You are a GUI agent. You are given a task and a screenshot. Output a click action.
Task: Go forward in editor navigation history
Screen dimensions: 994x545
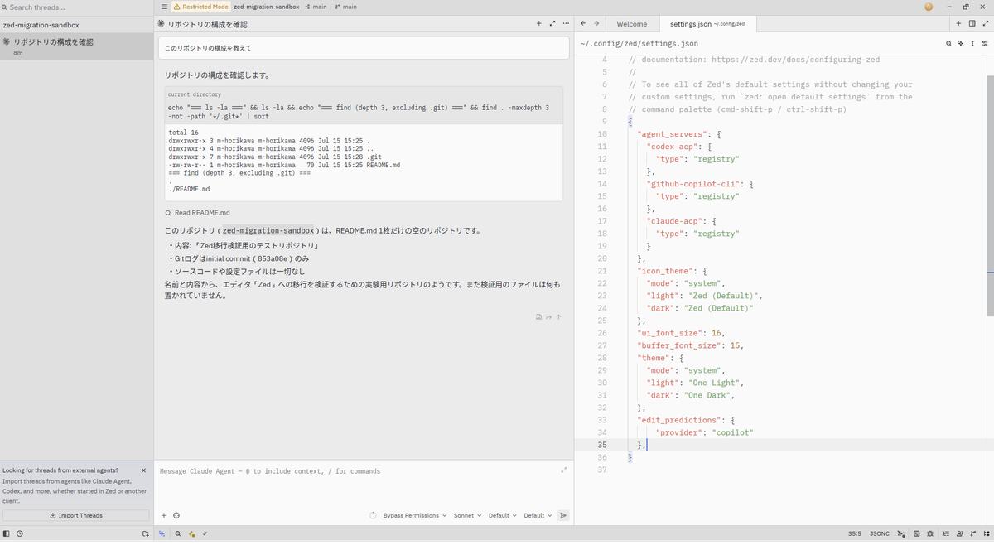point(596,24)
